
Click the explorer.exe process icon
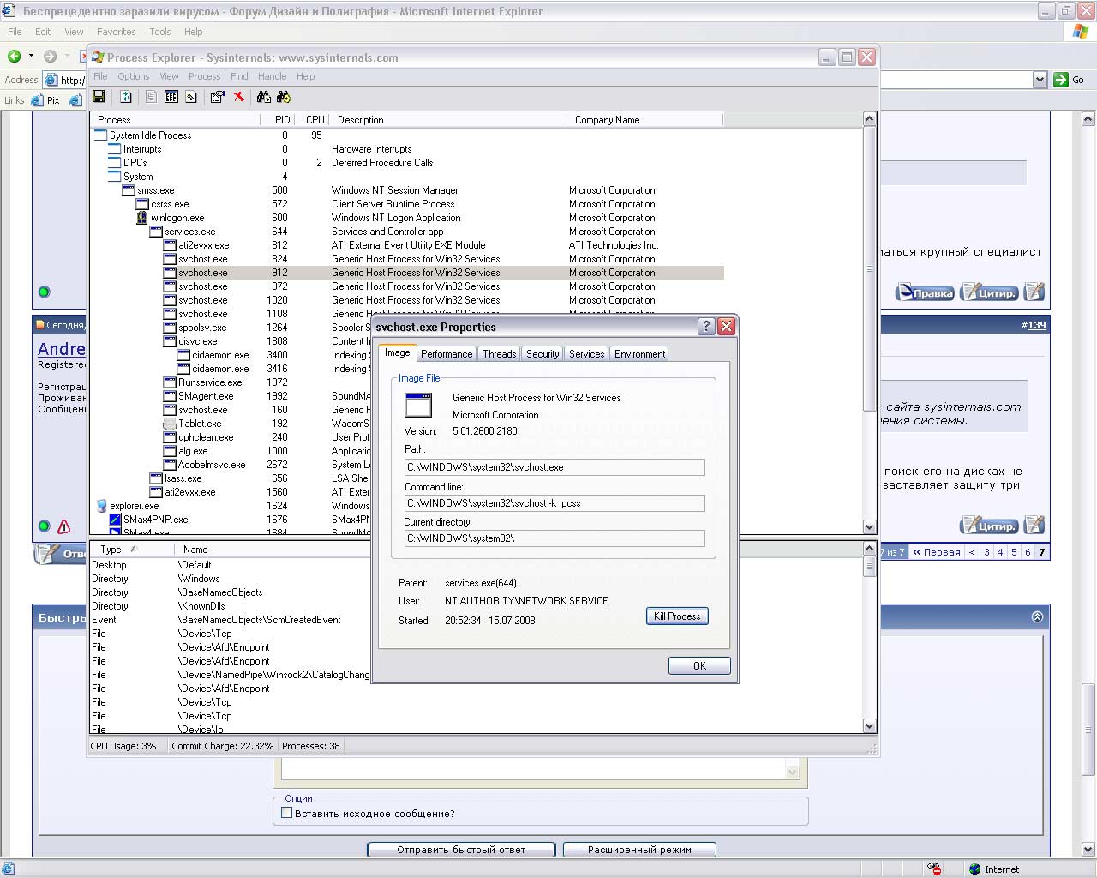101,506
